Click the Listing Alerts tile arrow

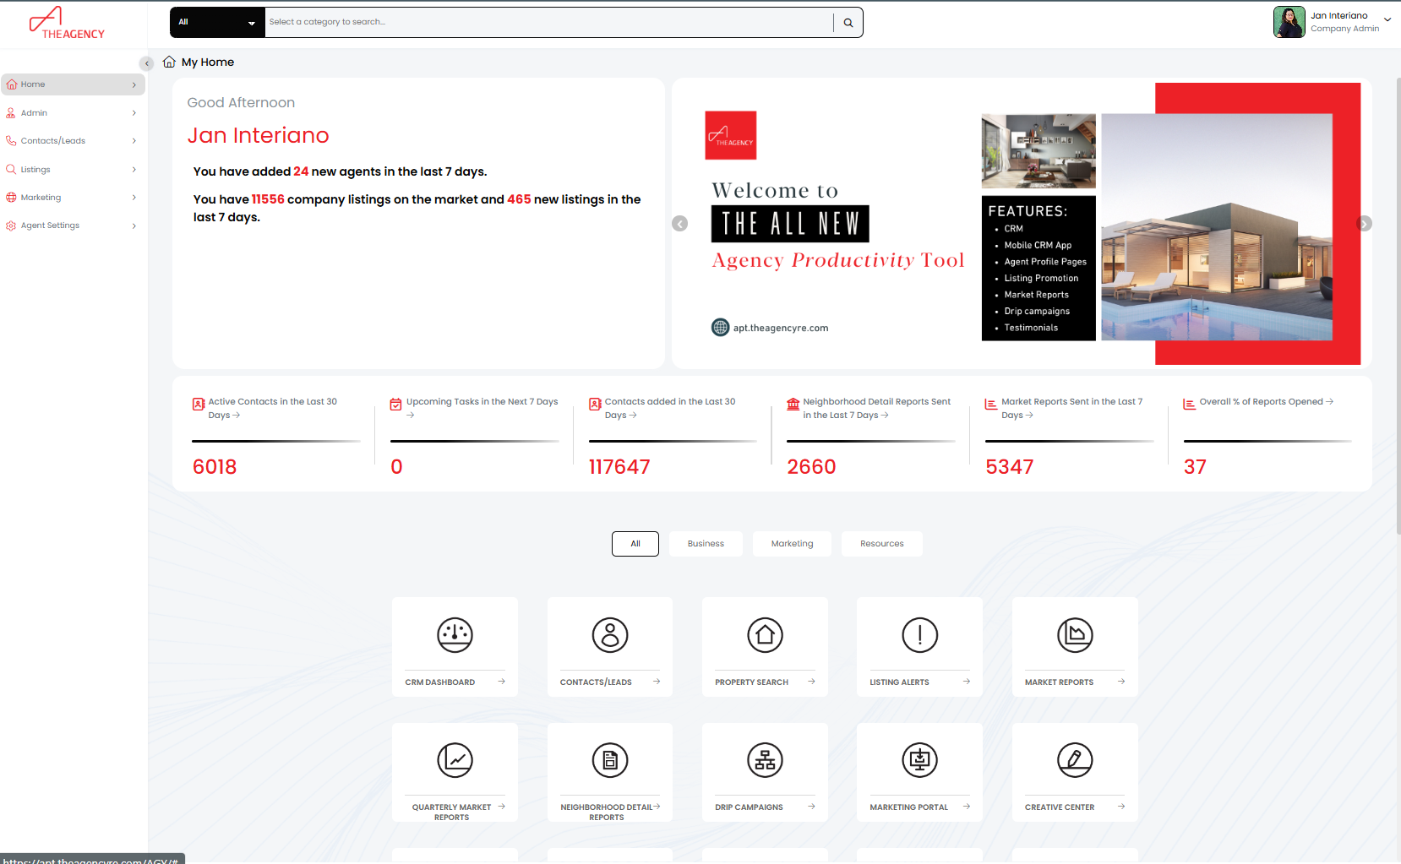967,682
